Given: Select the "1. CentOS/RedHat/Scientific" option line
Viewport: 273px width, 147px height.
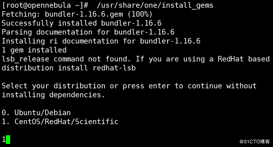Looking at the screenshot, I should (60, 122).
